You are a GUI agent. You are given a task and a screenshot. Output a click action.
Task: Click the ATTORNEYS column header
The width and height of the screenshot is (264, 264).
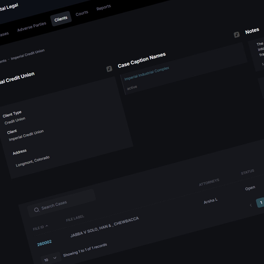[209, 182]
